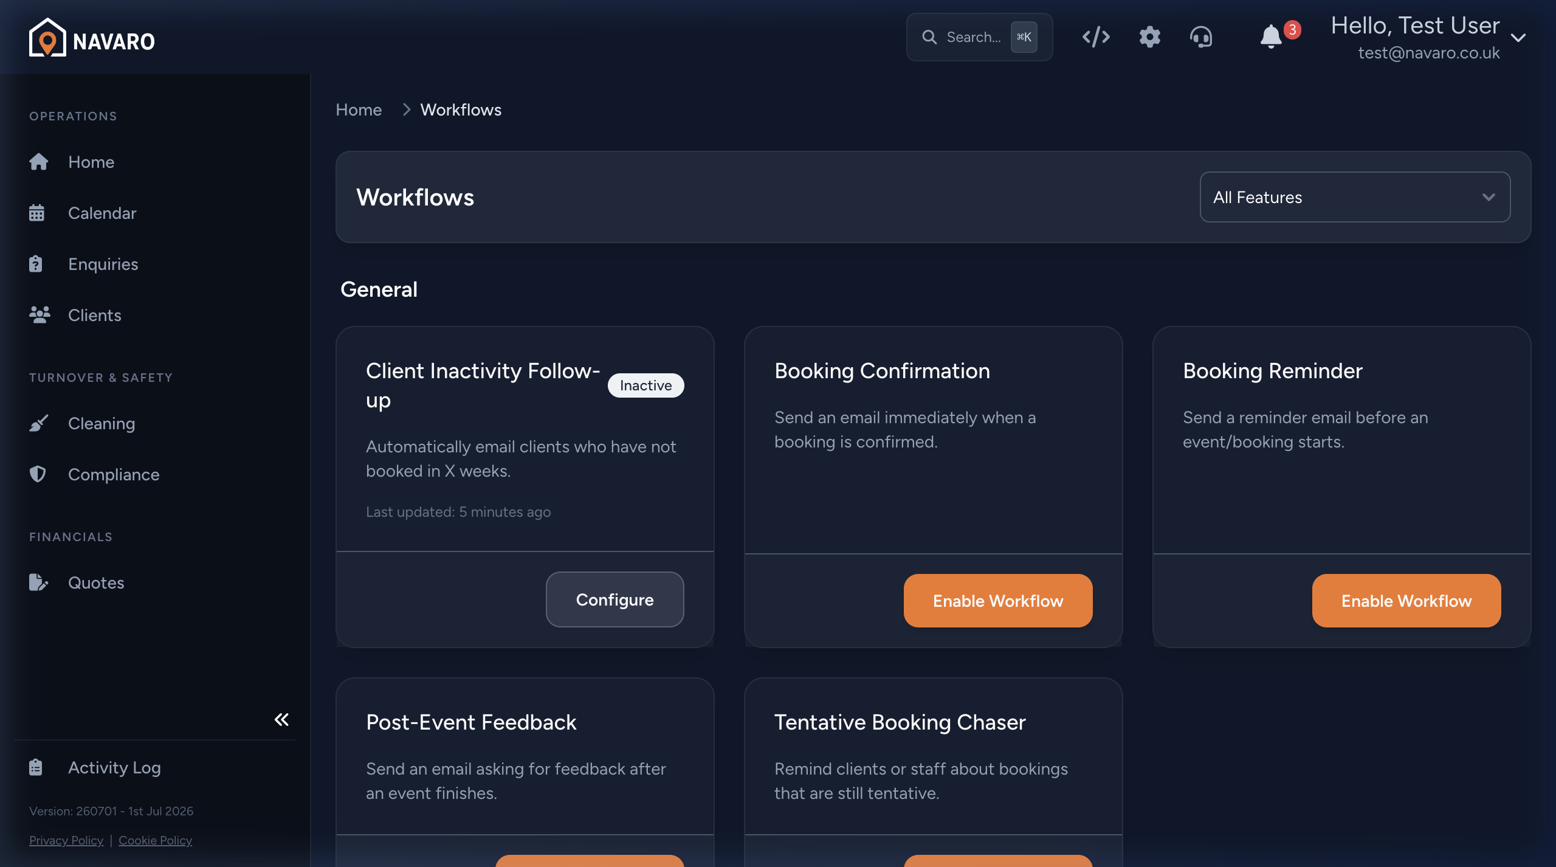Configure Client Inactivity Follow-up workflow
Image resolution: width=1556 pixels, height=867 pixels.
(x=614, y=599)
